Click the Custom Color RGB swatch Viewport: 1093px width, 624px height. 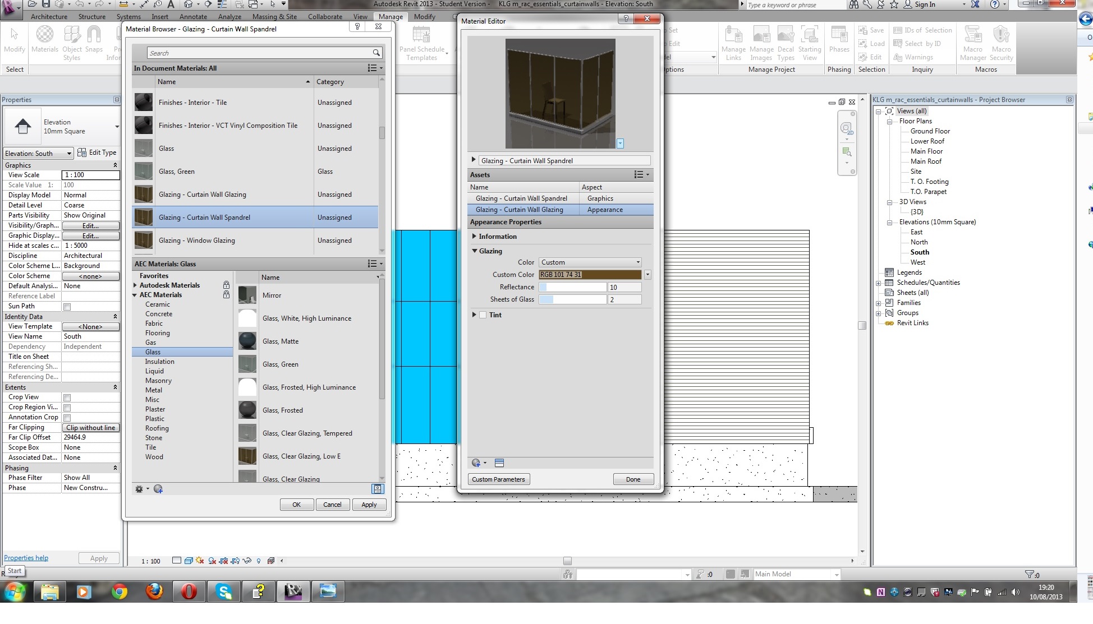click(590, 275)
